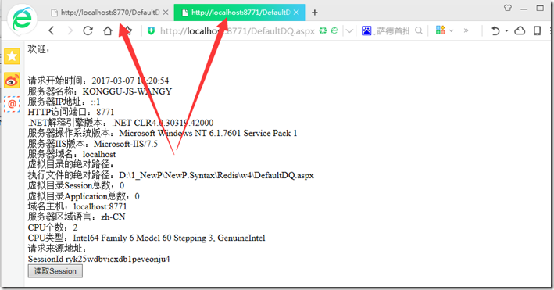Go to home page icon

[x=108, y=30]
